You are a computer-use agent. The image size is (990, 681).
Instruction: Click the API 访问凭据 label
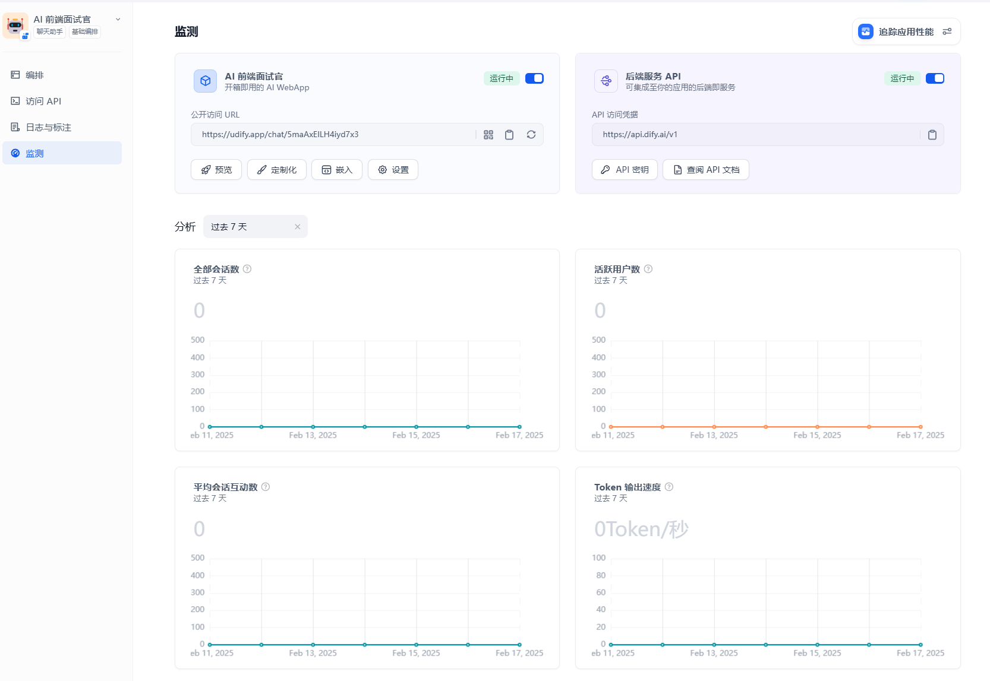[x=614, y=115]
